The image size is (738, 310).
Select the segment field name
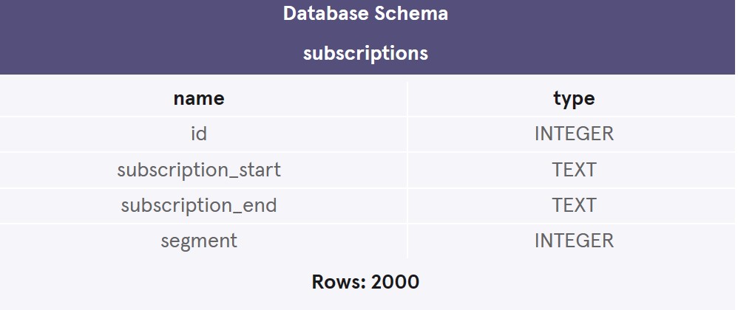coord(198,240)
